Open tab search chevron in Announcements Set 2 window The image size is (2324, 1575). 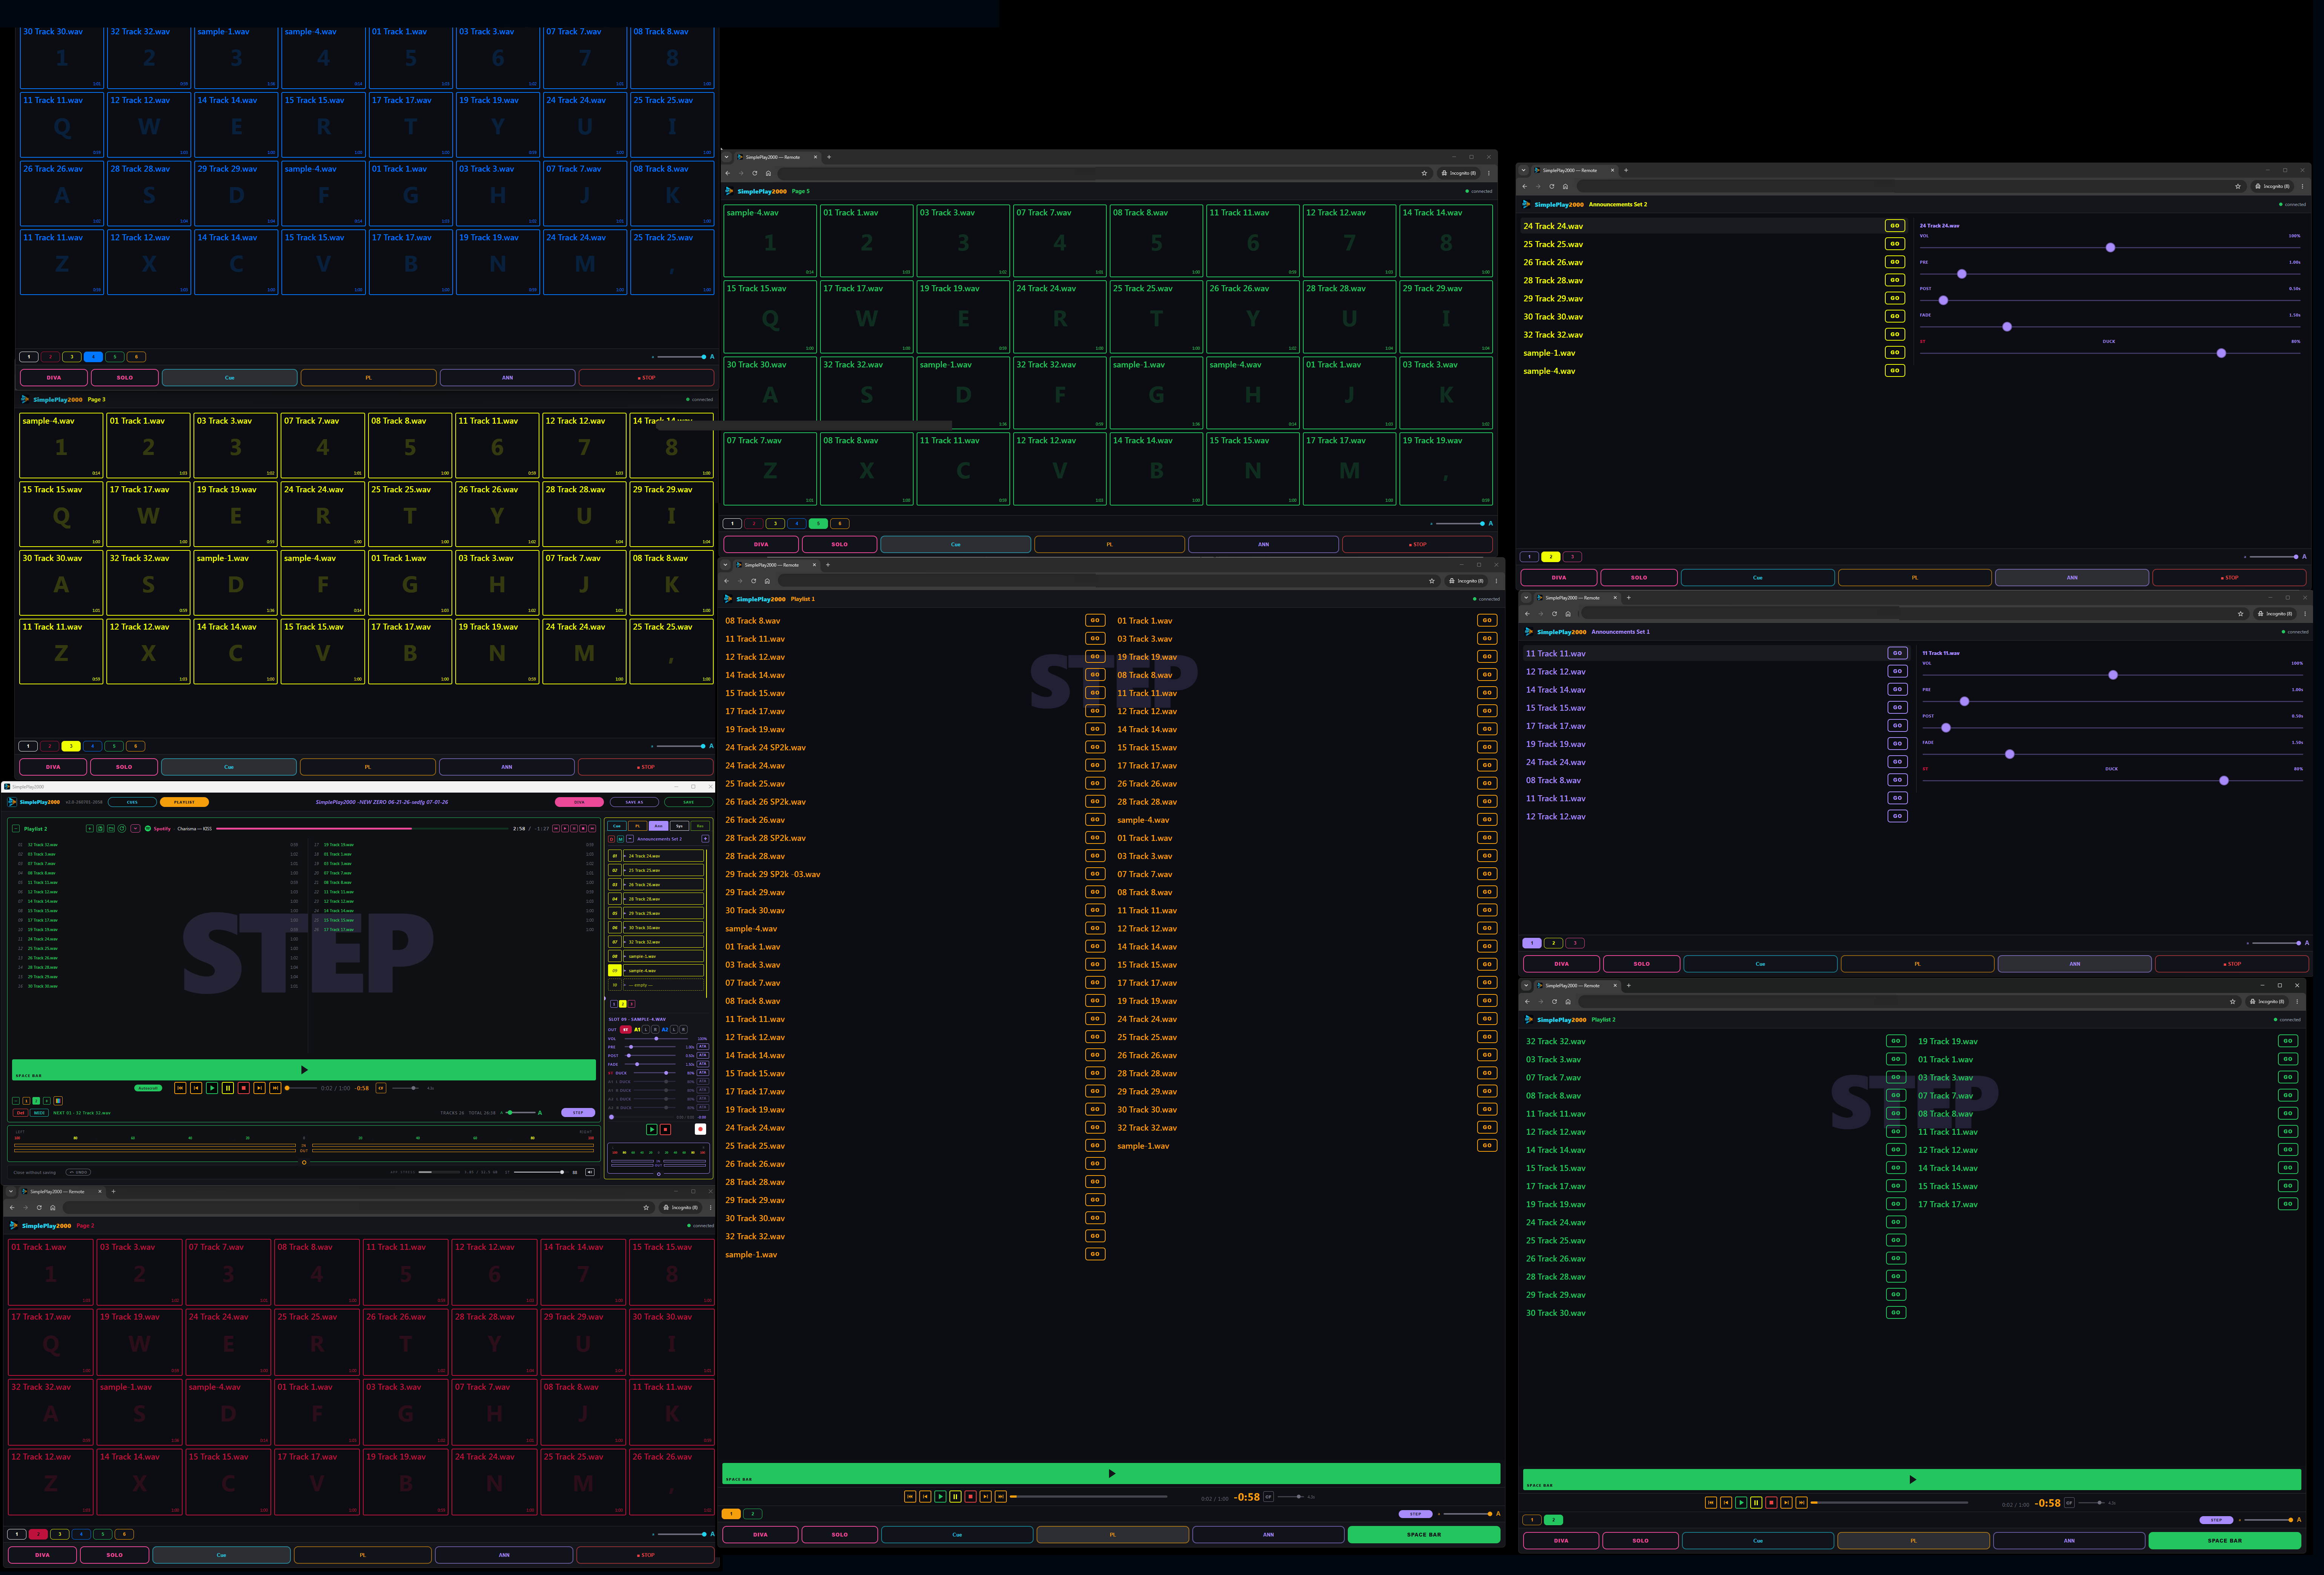point(1523,170)
